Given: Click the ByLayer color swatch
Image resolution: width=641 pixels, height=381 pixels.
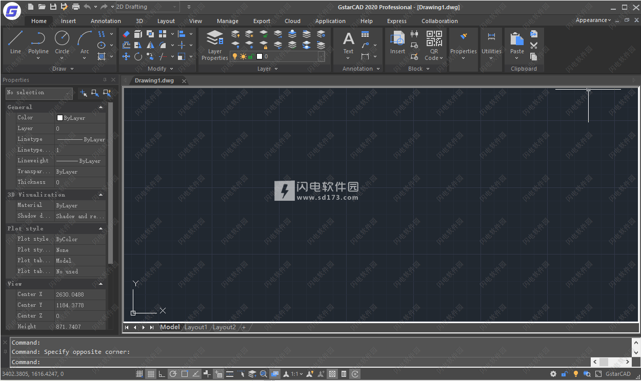Looking at the screenshot, I should point(59,118).
